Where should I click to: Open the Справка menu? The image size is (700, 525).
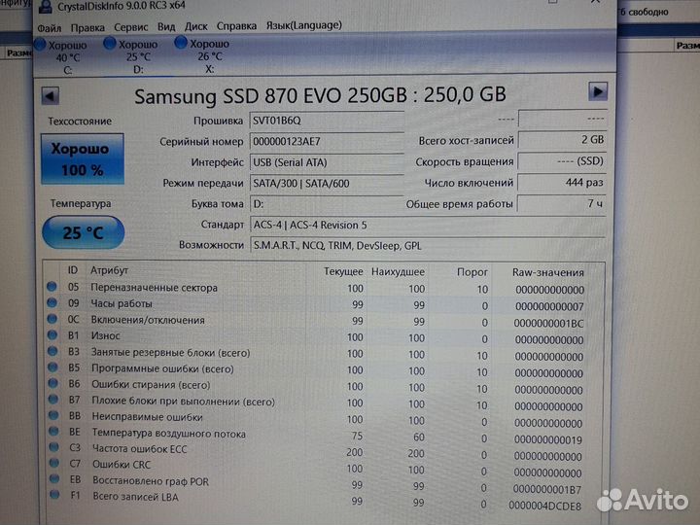(236, 26)
